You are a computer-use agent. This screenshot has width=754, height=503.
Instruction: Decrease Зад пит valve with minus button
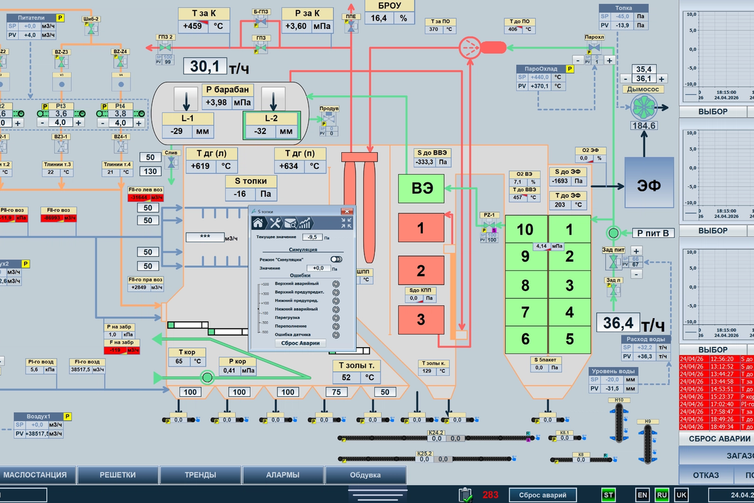pyautogui.click(x=637, y=274)
